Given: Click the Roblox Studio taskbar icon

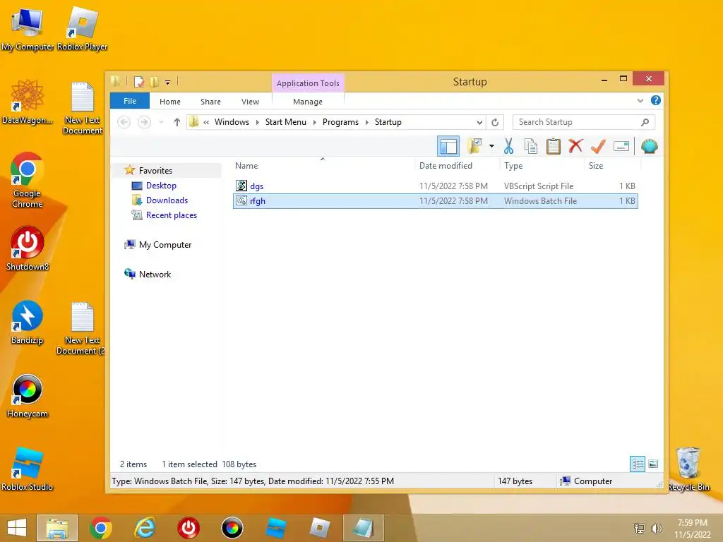Looking at the screenshot, I should coord(276,528).
